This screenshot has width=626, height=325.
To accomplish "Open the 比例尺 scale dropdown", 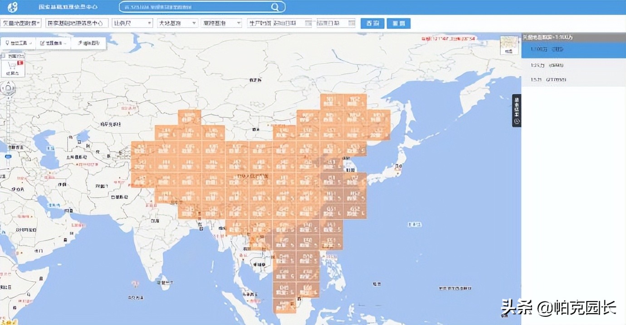I will coord(132,23).
